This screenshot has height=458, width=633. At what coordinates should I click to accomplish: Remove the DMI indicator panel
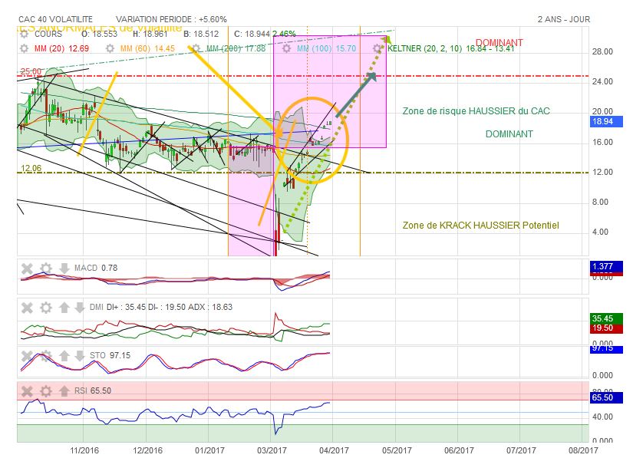pos(27,308)
